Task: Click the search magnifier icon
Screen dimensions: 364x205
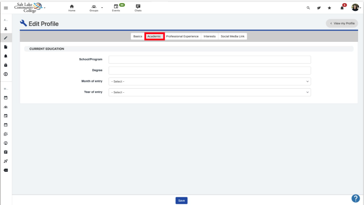Action: coord(308,8)
